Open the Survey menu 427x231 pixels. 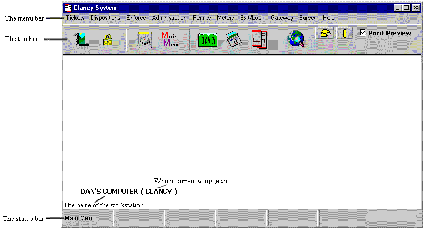307,18
